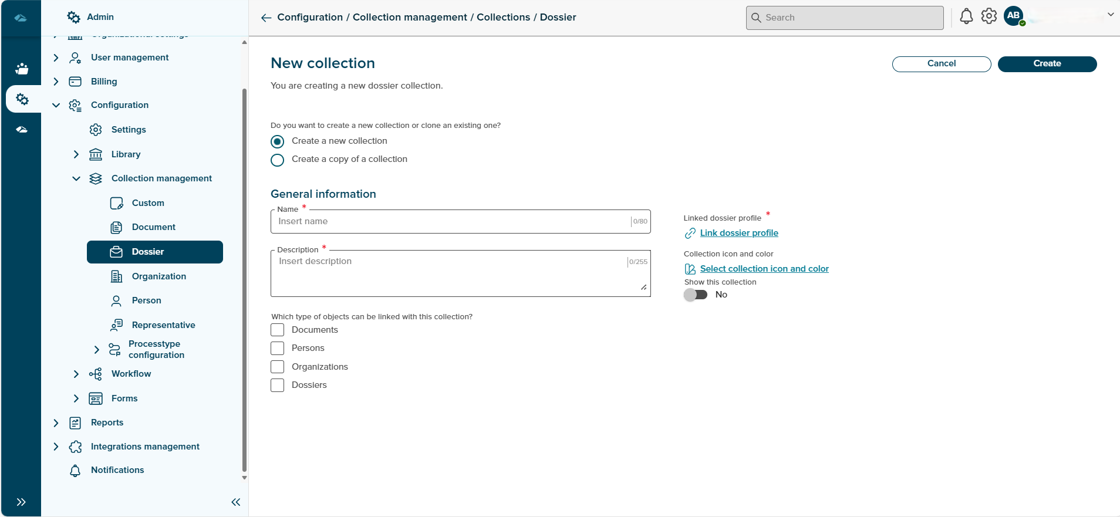
Task: Expand left rail with double-chevron right icon
Action: [21, 502]
